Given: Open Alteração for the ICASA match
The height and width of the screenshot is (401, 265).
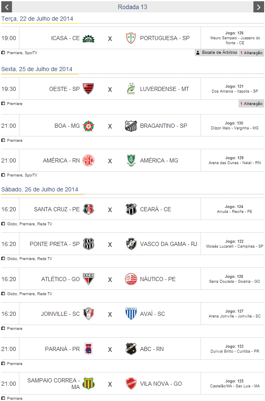Looking at the screenshot, I should pos(251,53).
